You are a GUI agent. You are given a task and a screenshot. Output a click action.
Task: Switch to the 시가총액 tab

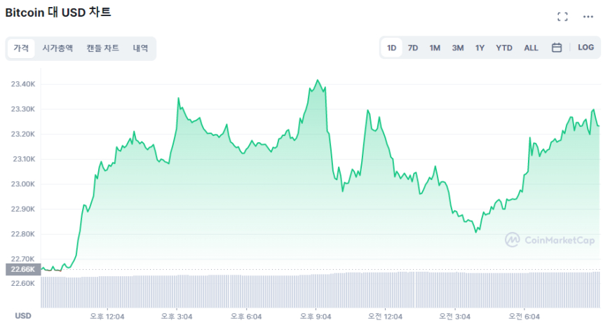[x=57, y=48]
